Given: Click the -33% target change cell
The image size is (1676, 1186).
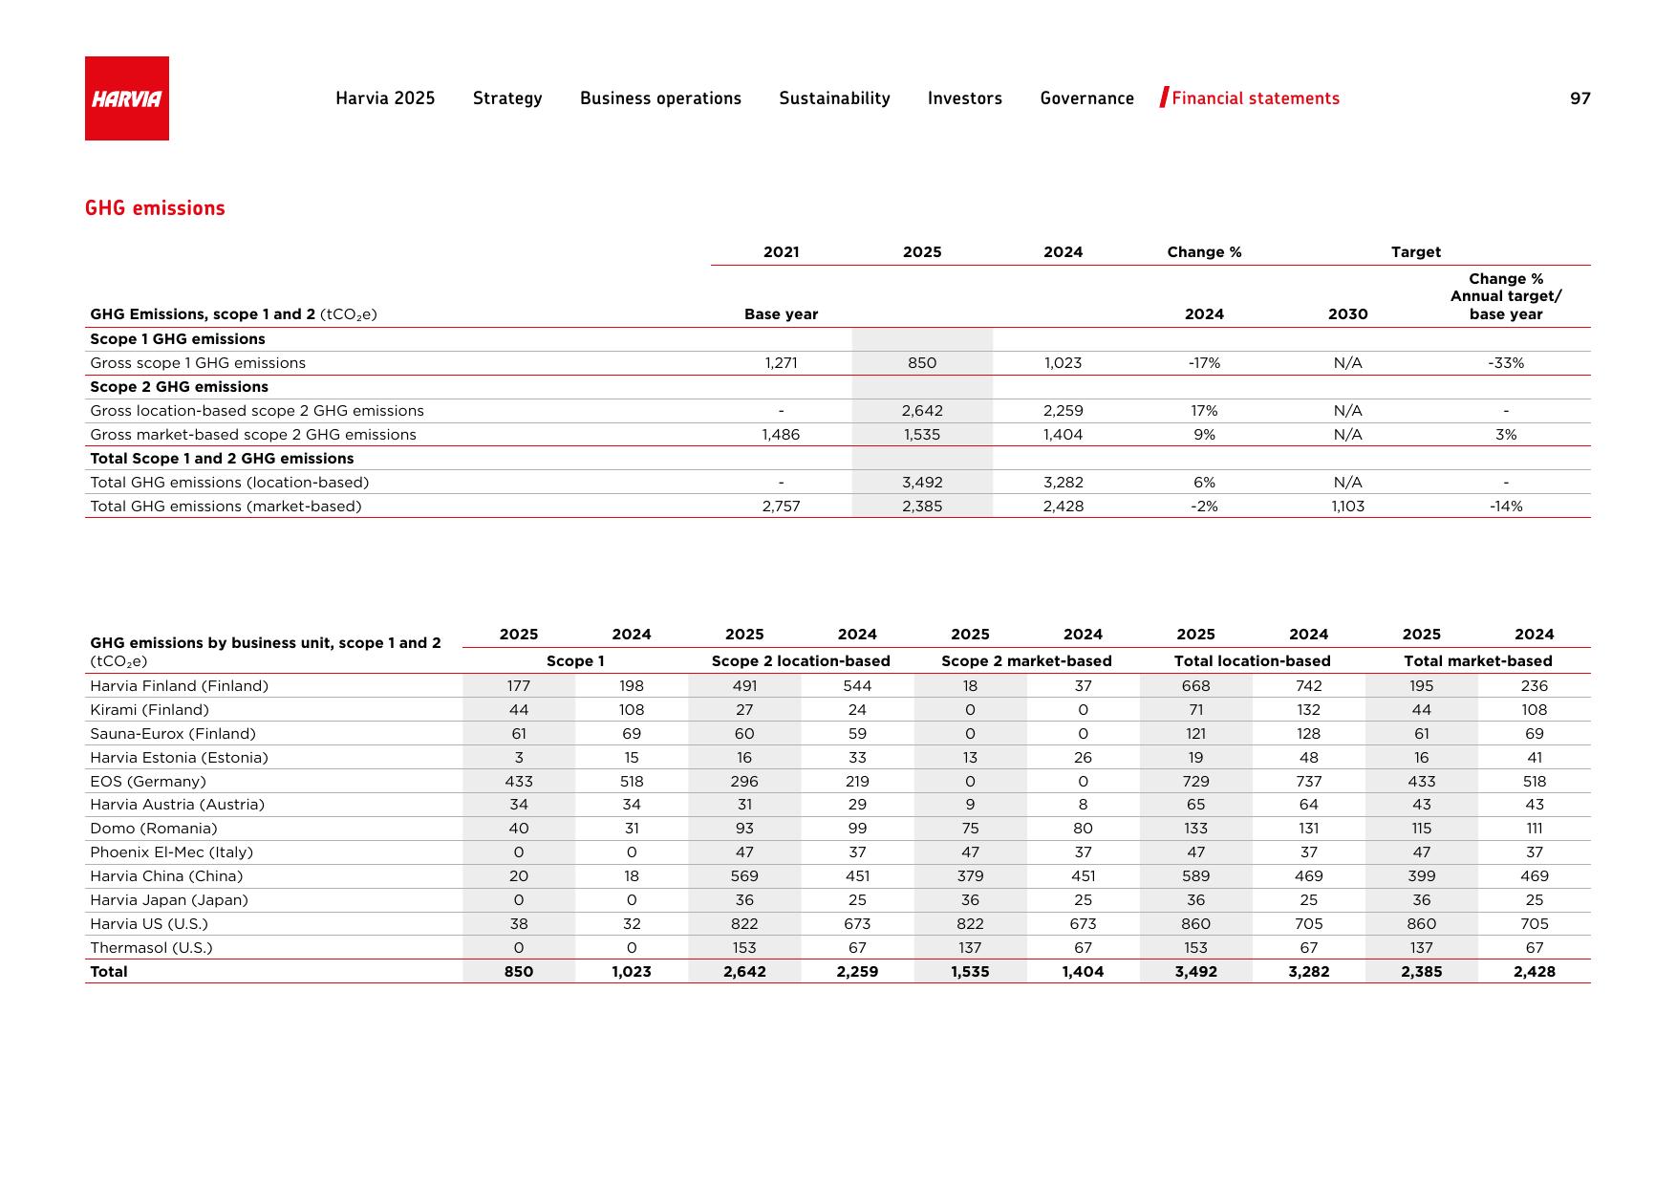Looking at the screenshot, I should pos(1506,363).
